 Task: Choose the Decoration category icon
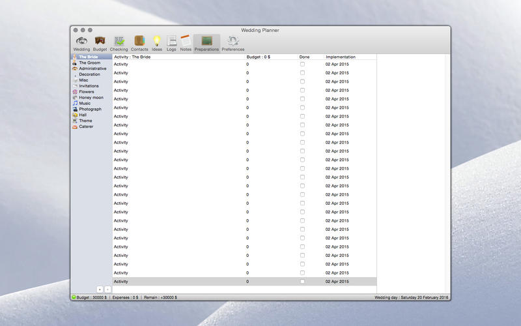[75, 74]
